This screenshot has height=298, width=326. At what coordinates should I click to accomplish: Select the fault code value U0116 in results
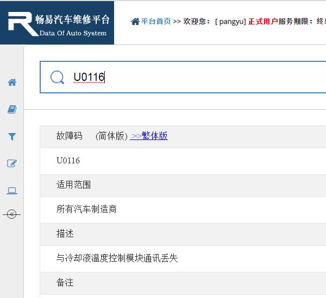68,161
